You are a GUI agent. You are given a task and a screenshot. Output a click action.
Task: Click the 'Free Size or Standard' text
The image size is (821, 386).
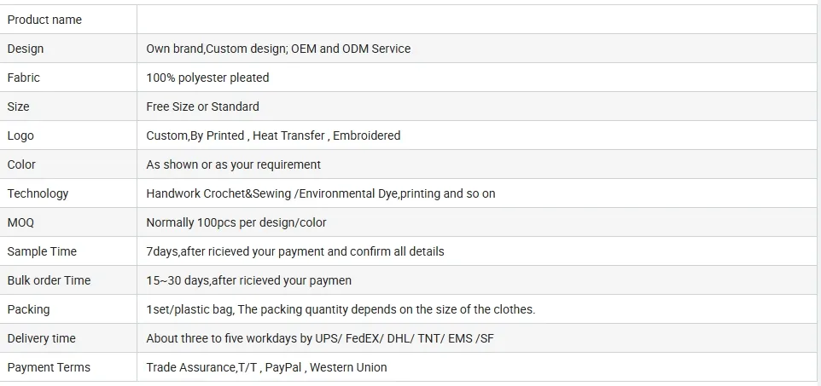point(202,107)
